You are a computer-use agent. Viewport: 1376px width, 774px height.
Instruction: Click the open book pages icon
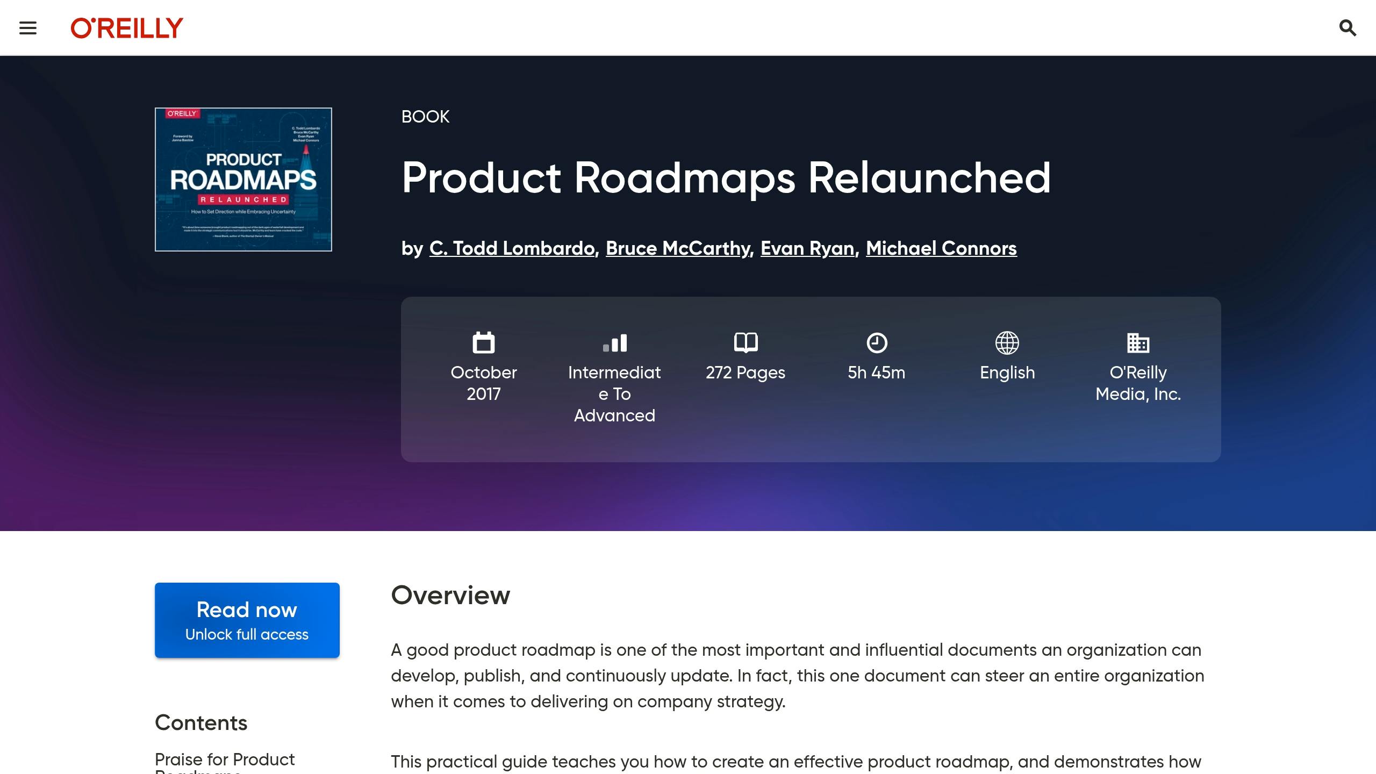pos(746,342)
